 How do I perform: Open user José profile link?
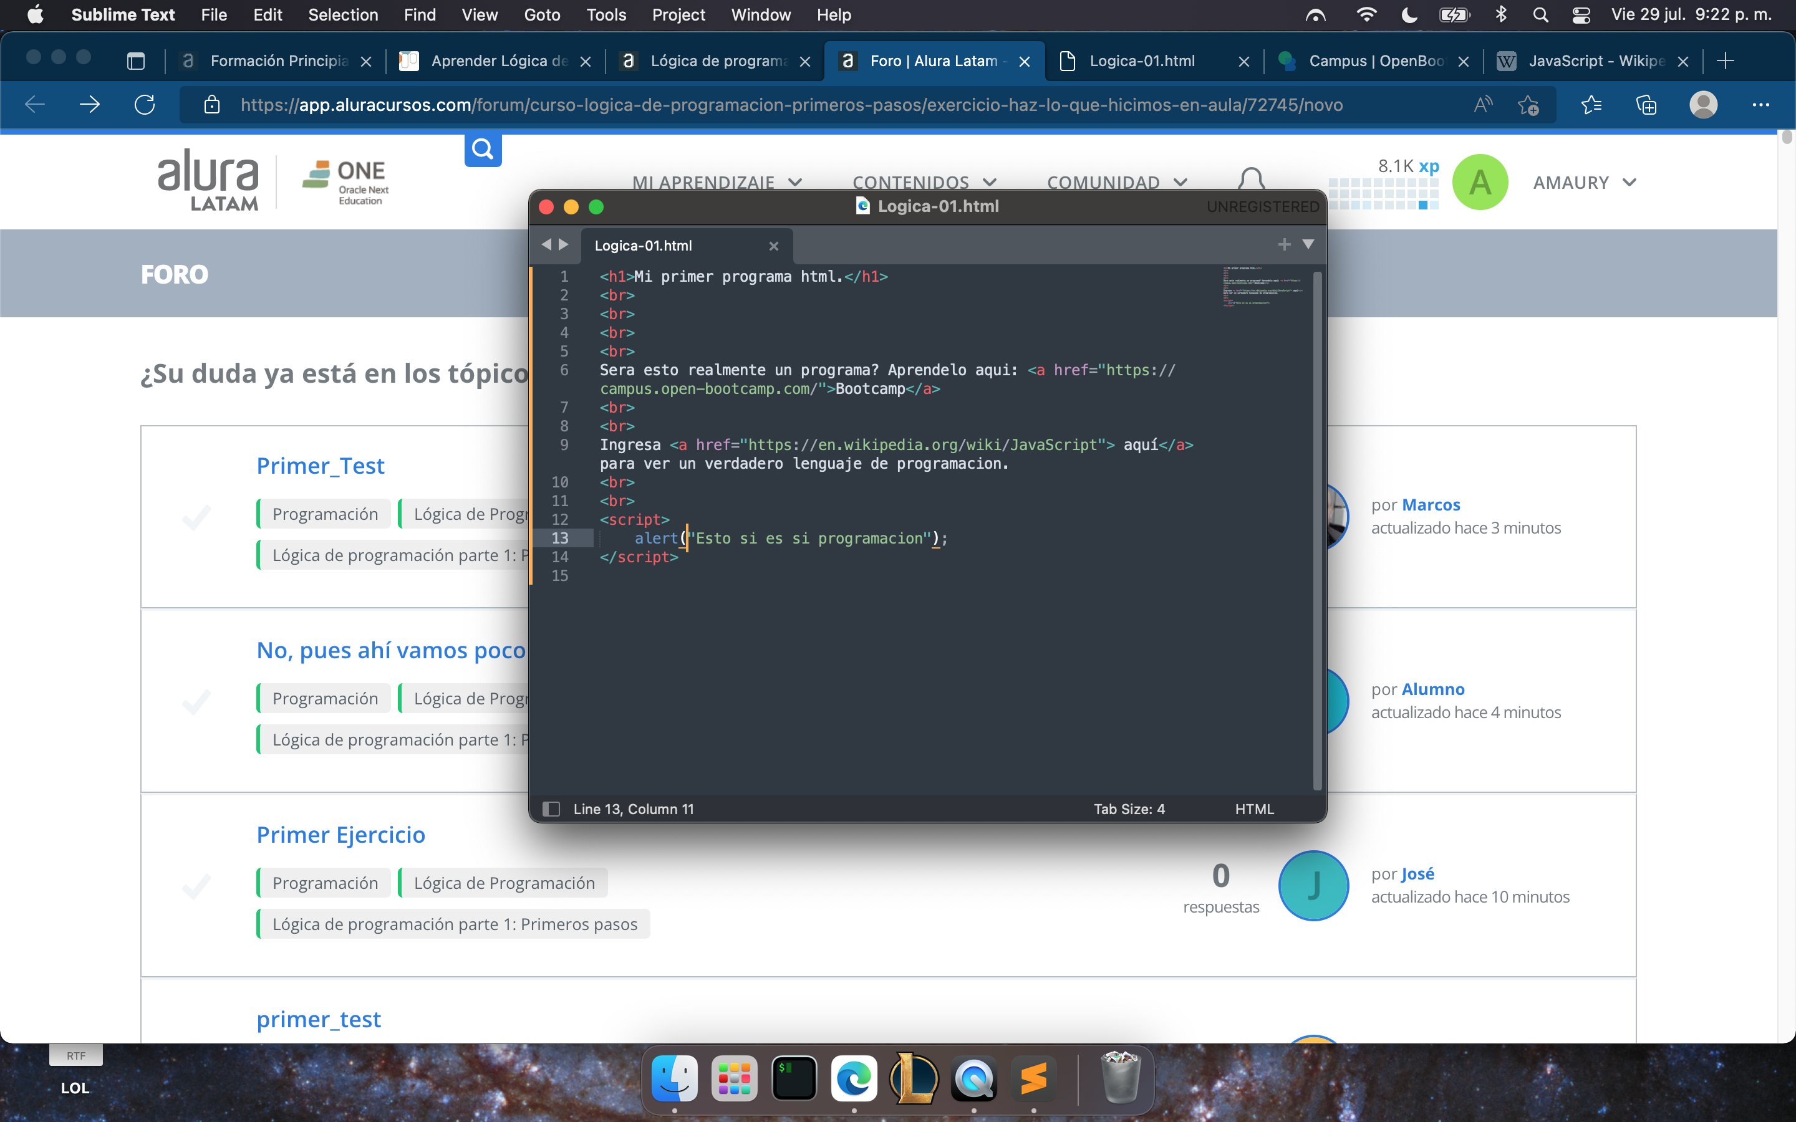(1417, 873)
